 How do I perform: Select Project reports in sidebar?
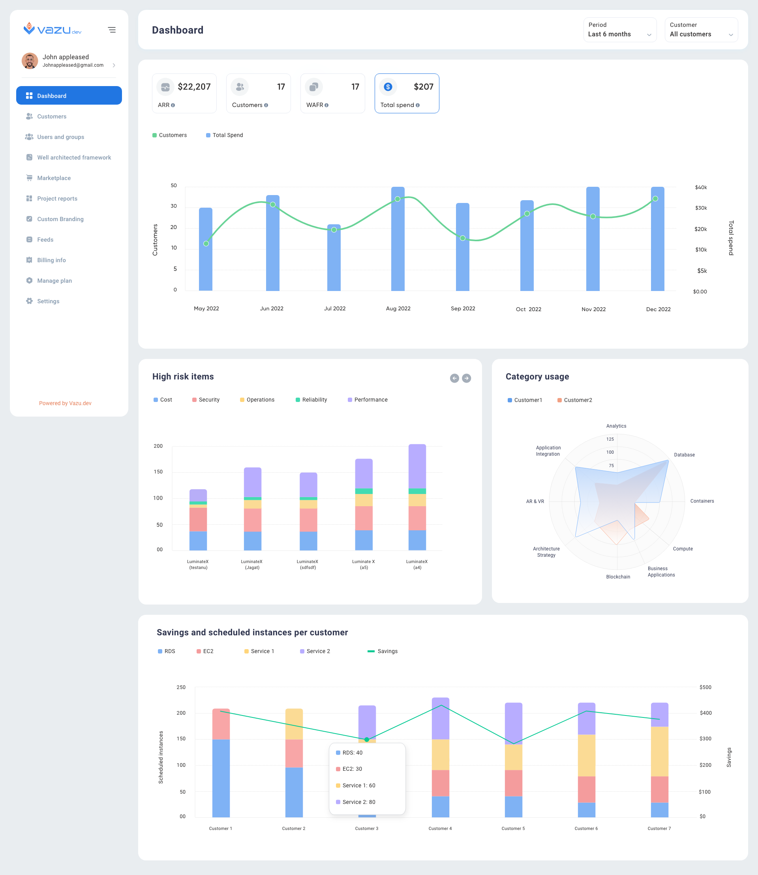coord(57,199)
